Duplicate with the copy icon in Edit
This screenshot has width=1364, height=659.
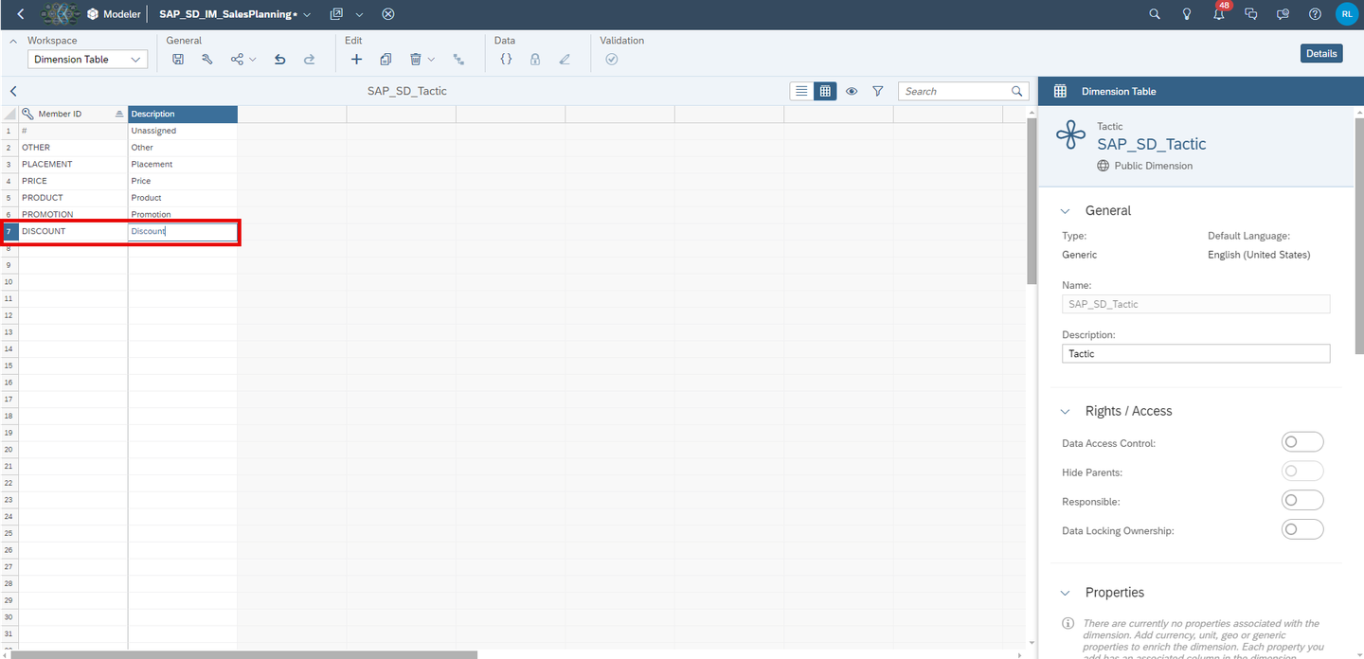point(386,60)
